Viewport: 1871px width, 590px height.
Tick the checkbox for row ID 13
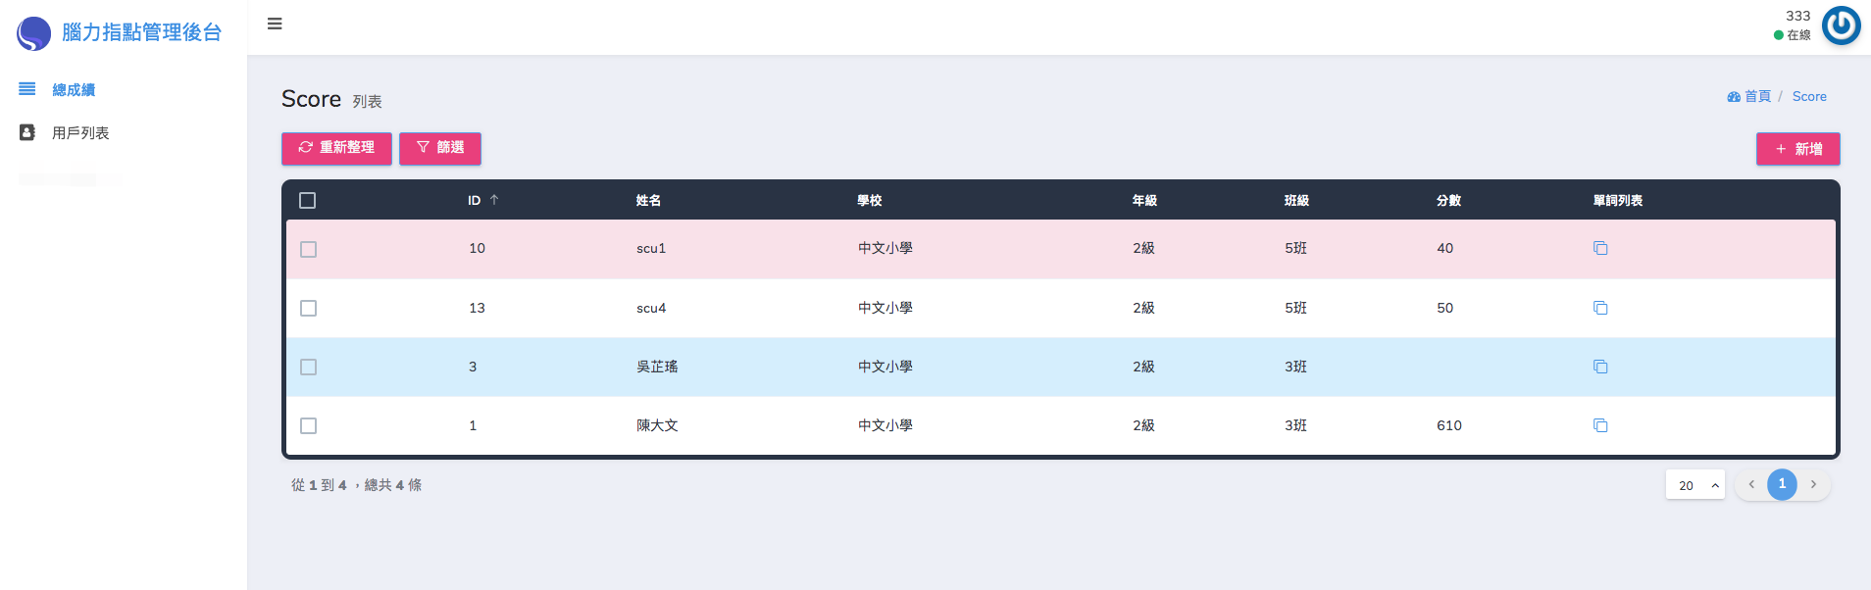pyautogui.click(x=308, y=308)
